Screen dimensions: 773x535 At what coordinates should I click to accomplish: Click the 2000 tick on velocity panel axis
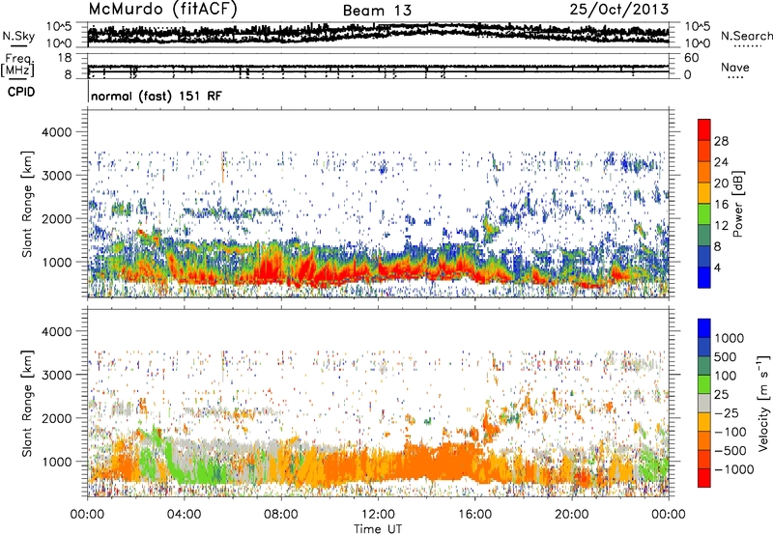point(56,418)
